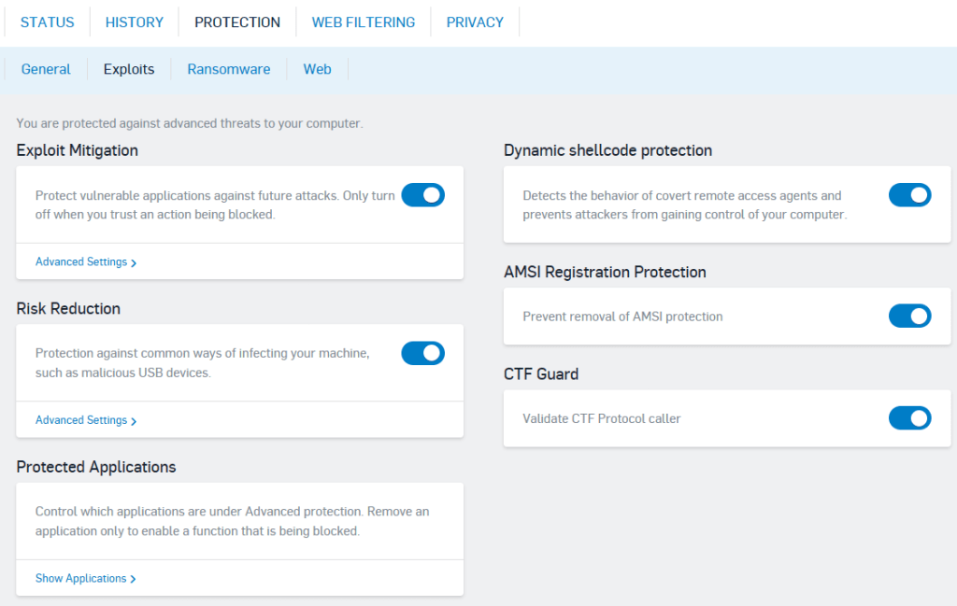Open Advanced Settings under Risk Reduction
This screenshot has height=606, width=957.
[86, 420]
